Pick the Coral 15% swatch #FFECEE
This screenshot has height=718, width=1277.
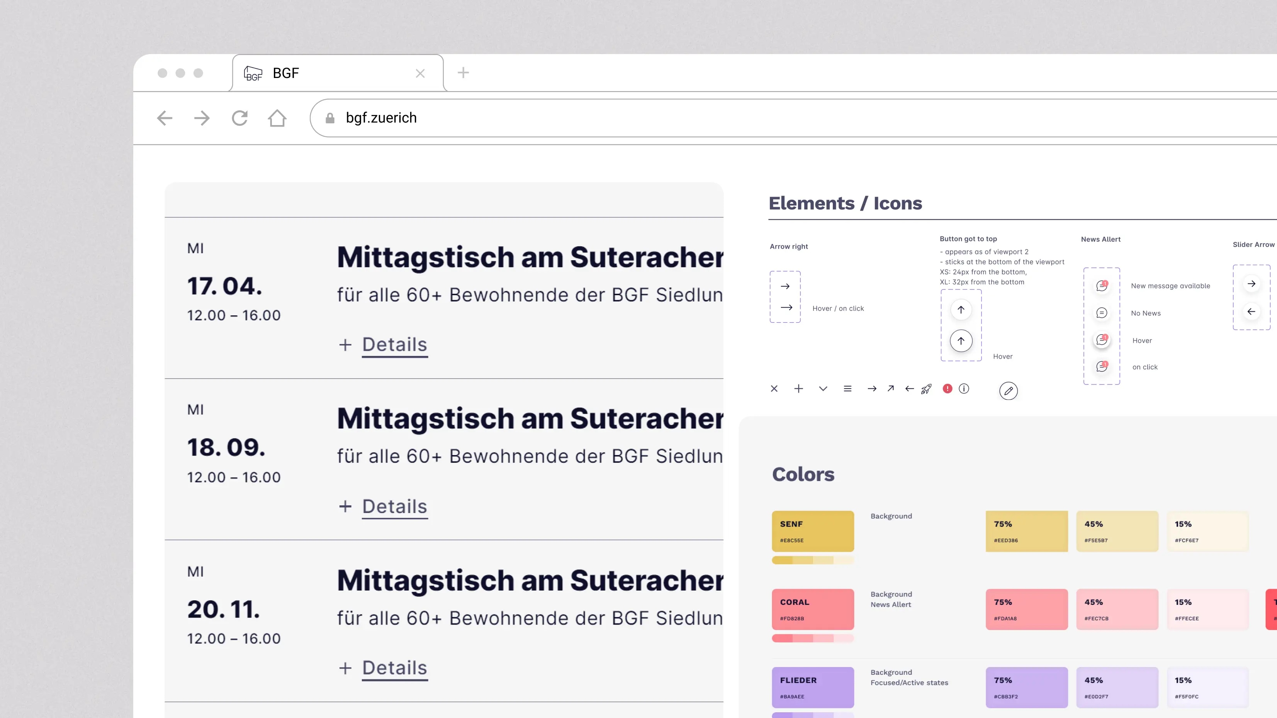click(x=1207, y=610)
